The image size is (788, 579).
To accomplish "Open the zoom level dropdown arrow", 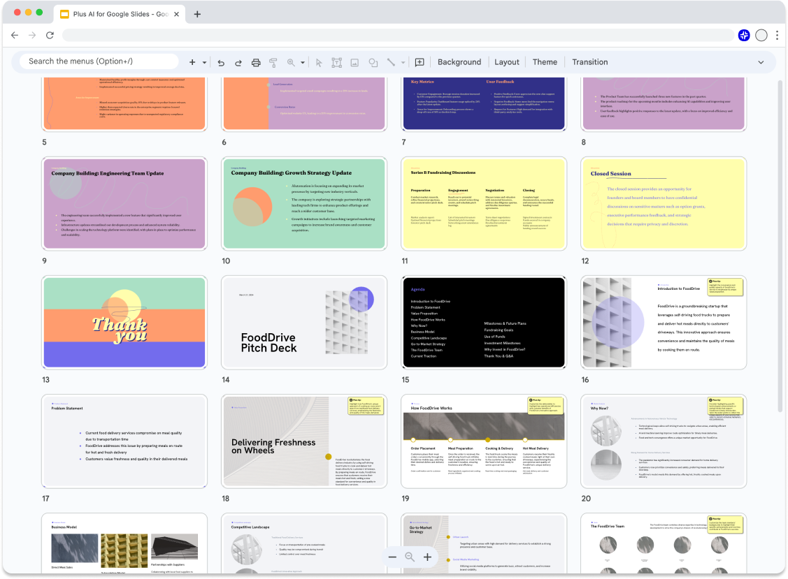I will tap(303, 62).
